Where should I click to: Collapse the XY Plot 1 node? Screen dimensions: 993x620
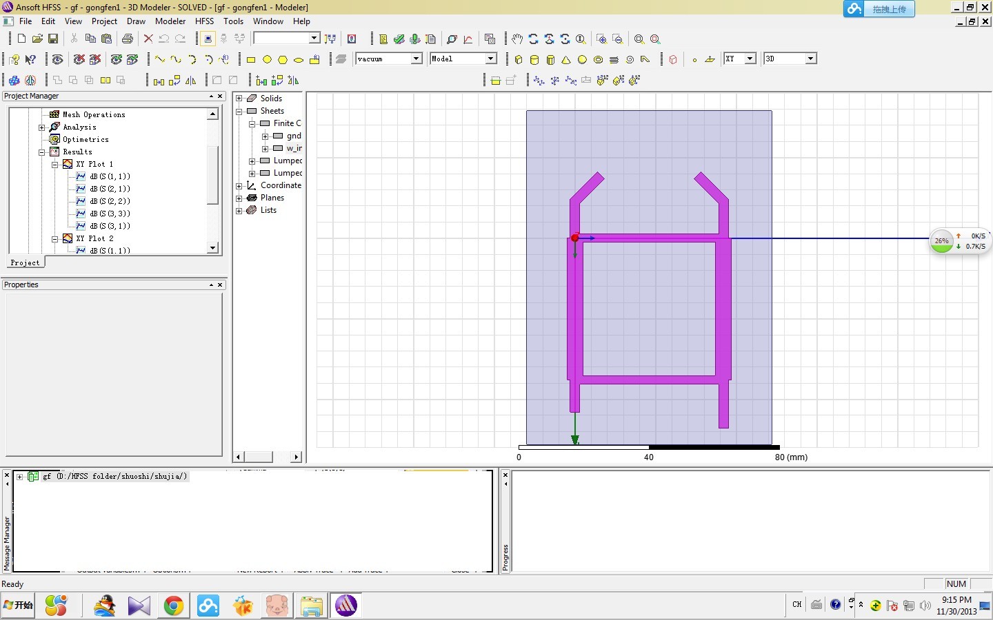[55, 165]
